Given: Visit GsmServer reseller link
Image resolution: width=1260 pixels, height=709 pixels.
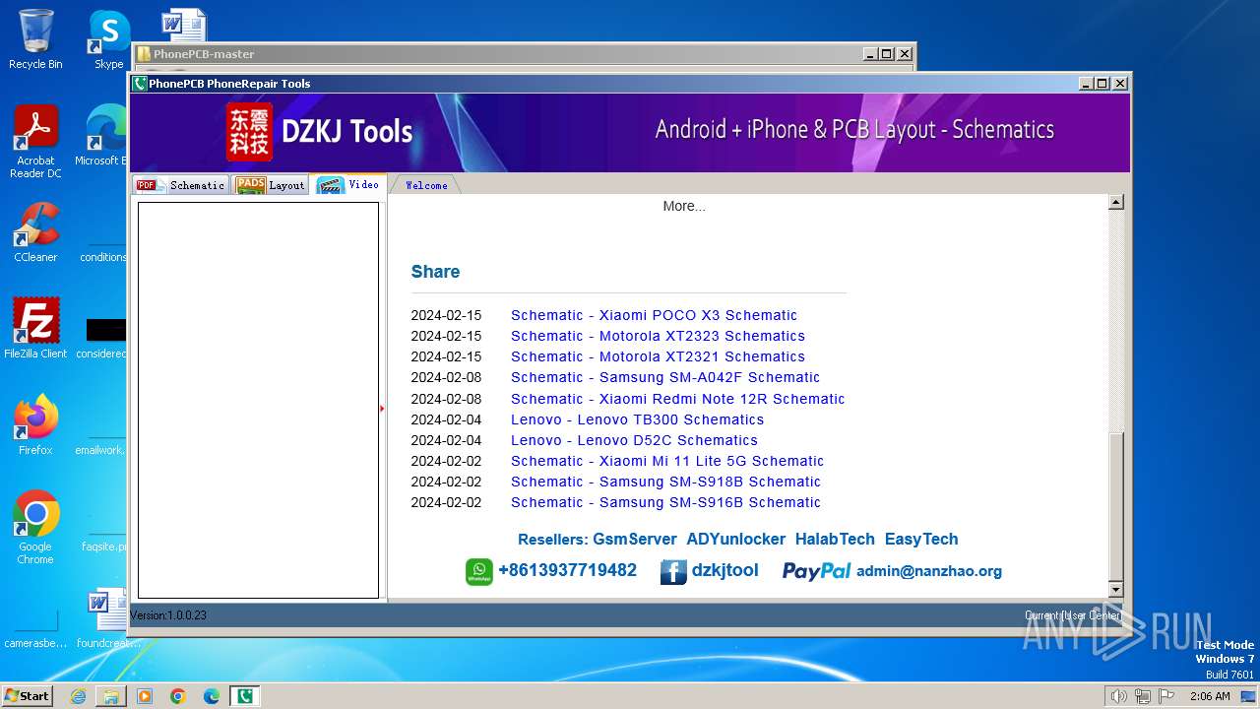Looking at the screenshot, I should (x=635, y=539).
